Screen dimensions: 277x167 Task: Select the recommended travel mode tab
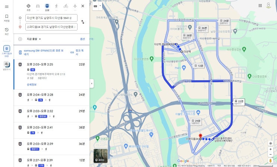coord(28,7)
